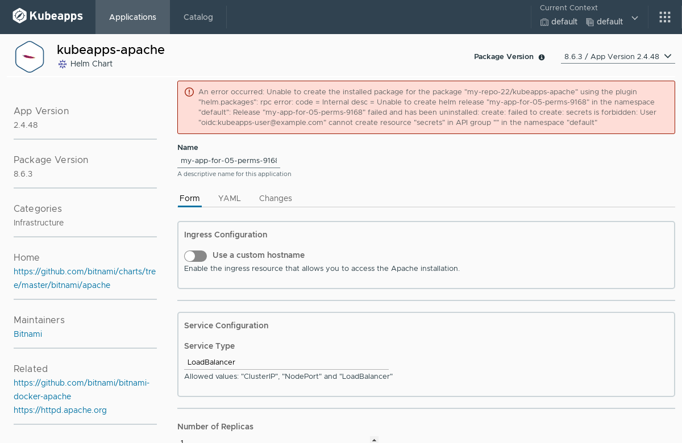This screenshot has width=682, height=443.
Task: Click the Kubeapps brand text
Action: [x=57, y=16]
